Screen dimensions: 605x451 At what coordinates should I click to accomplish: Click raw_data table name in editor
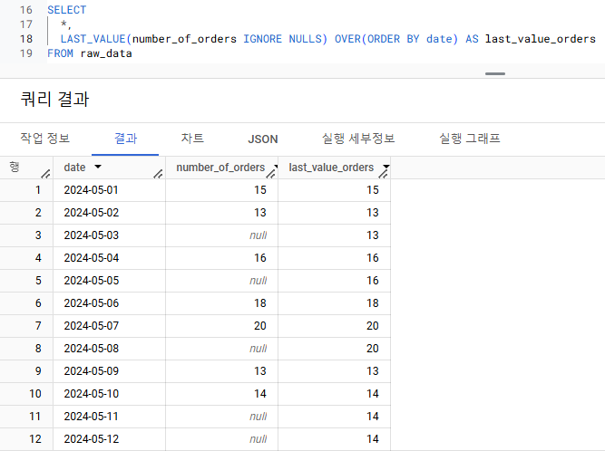click(106, 53)
